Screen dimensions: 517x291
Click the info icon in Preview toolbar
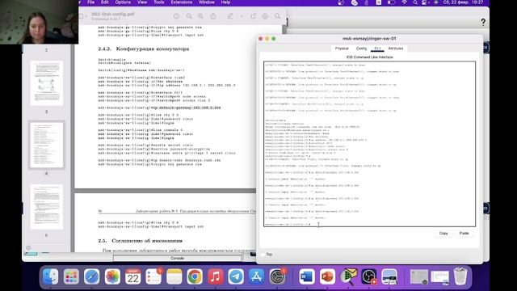click(x=176, y=16)
